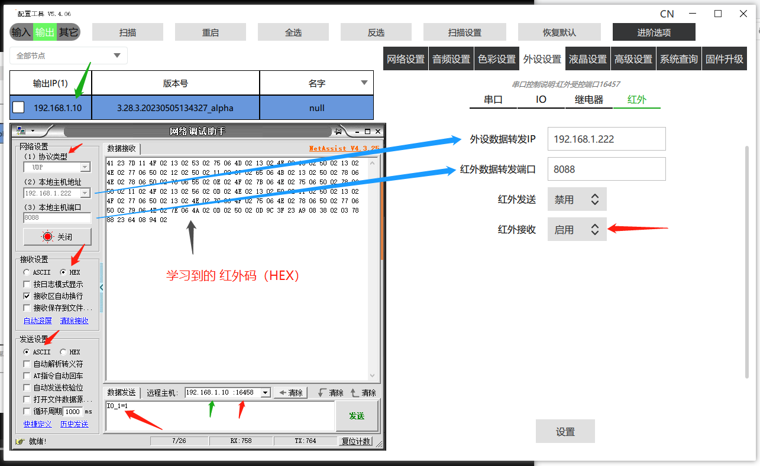Click the receive area vertical scrollbar

point(372,266)
